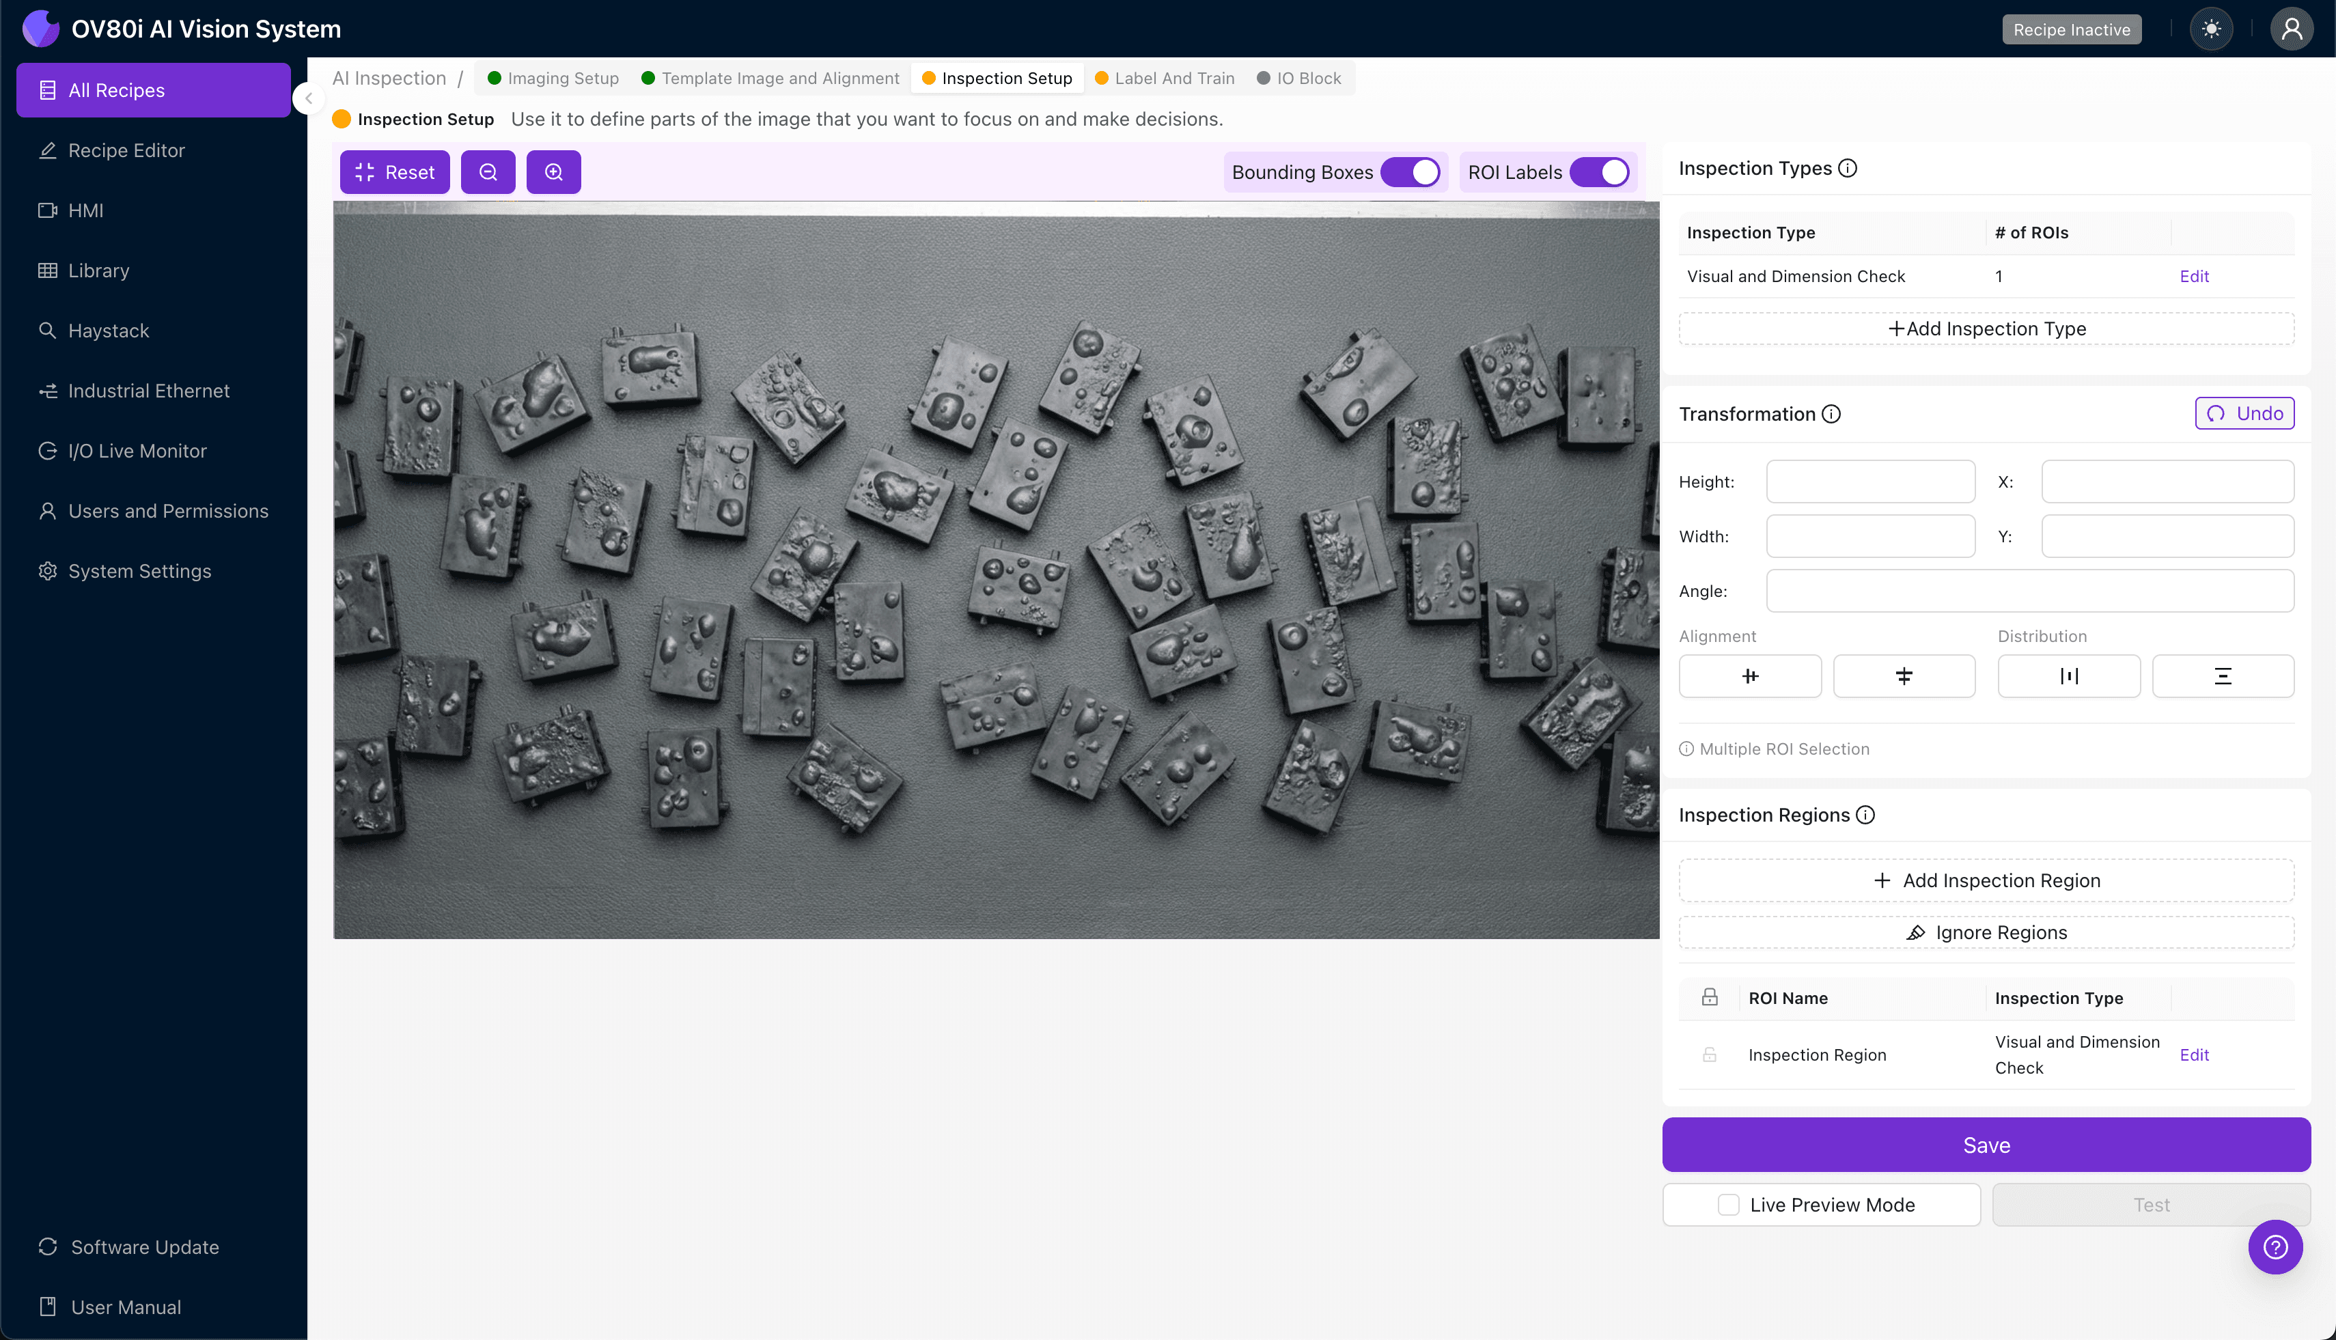This screenshot has width=2336, height=1340.
Task: Click the info icon beside Inspection Types
Action: 1847,169
